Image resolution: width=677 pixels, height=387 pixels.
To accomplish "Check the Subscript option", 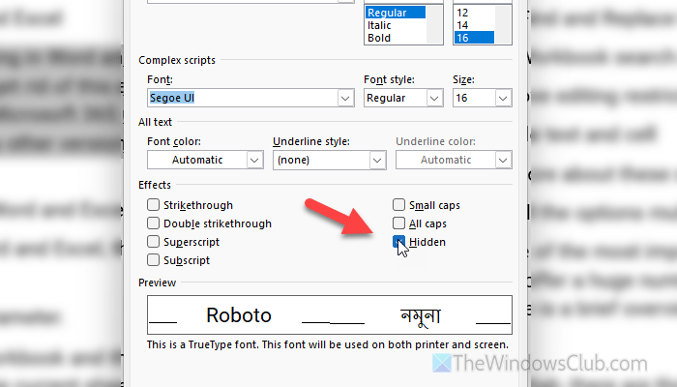I will [x=153, y=260].
